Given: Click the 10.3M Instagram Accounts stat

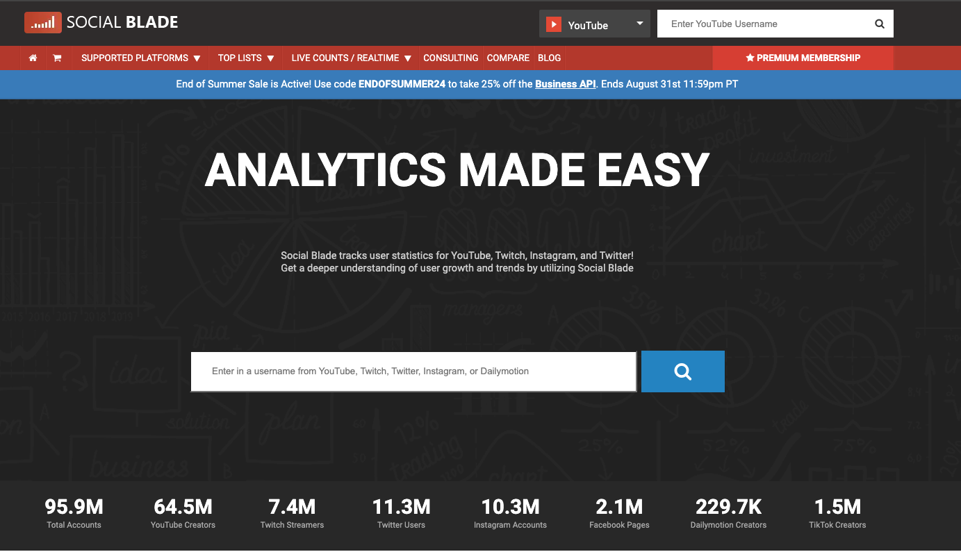Looking at the screenshot, I should pos(511,513).
